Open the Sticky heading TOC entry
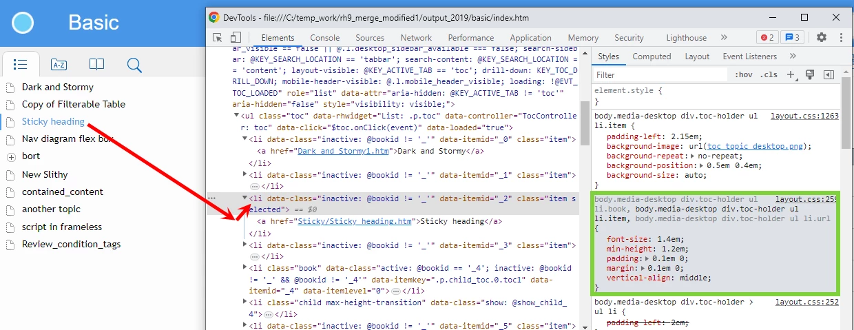The image size is (854, 330). 53,122
